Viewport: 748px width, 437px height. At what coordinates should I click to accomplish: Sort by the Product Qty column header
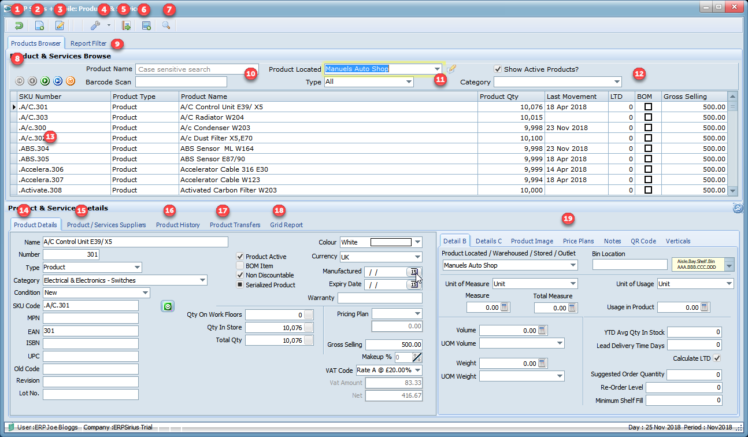(x=512, y=97)
